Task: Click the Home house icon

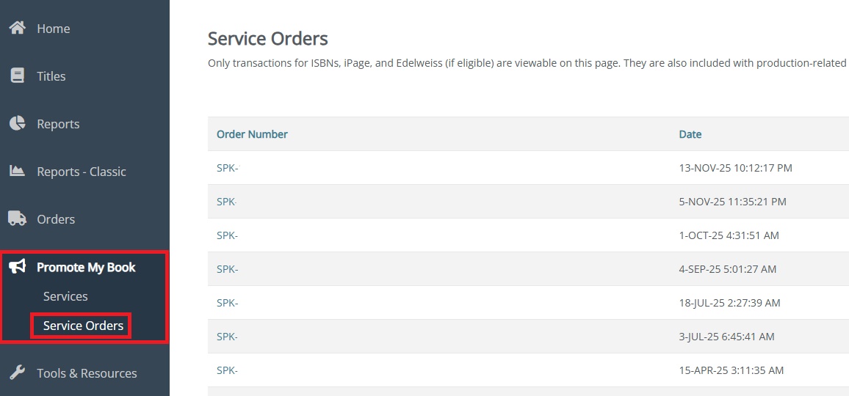Action: (18, 28)
